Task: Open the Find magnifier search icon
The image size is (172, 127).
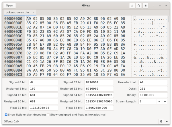Action: pyautogui.click(x=139, y=5)
